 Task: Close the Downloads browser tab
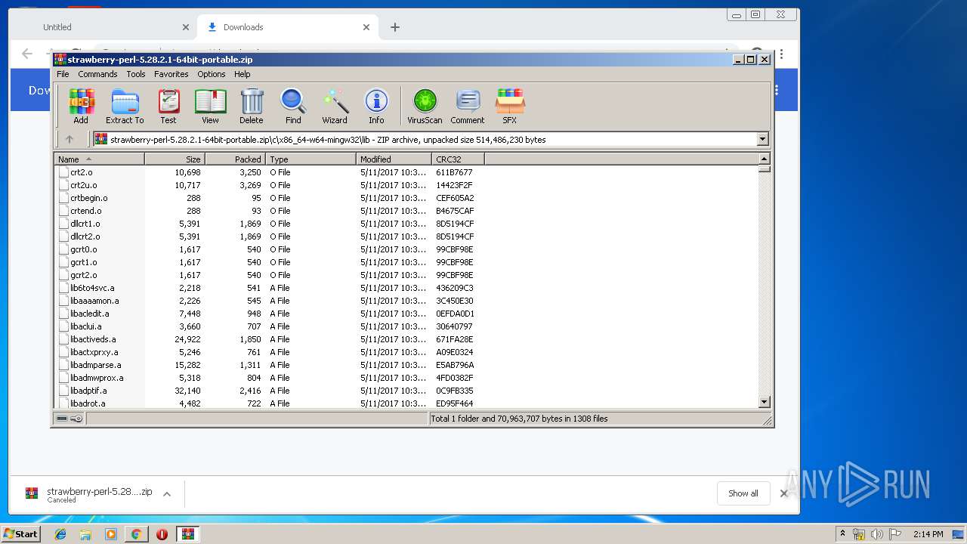click(366, 27)
